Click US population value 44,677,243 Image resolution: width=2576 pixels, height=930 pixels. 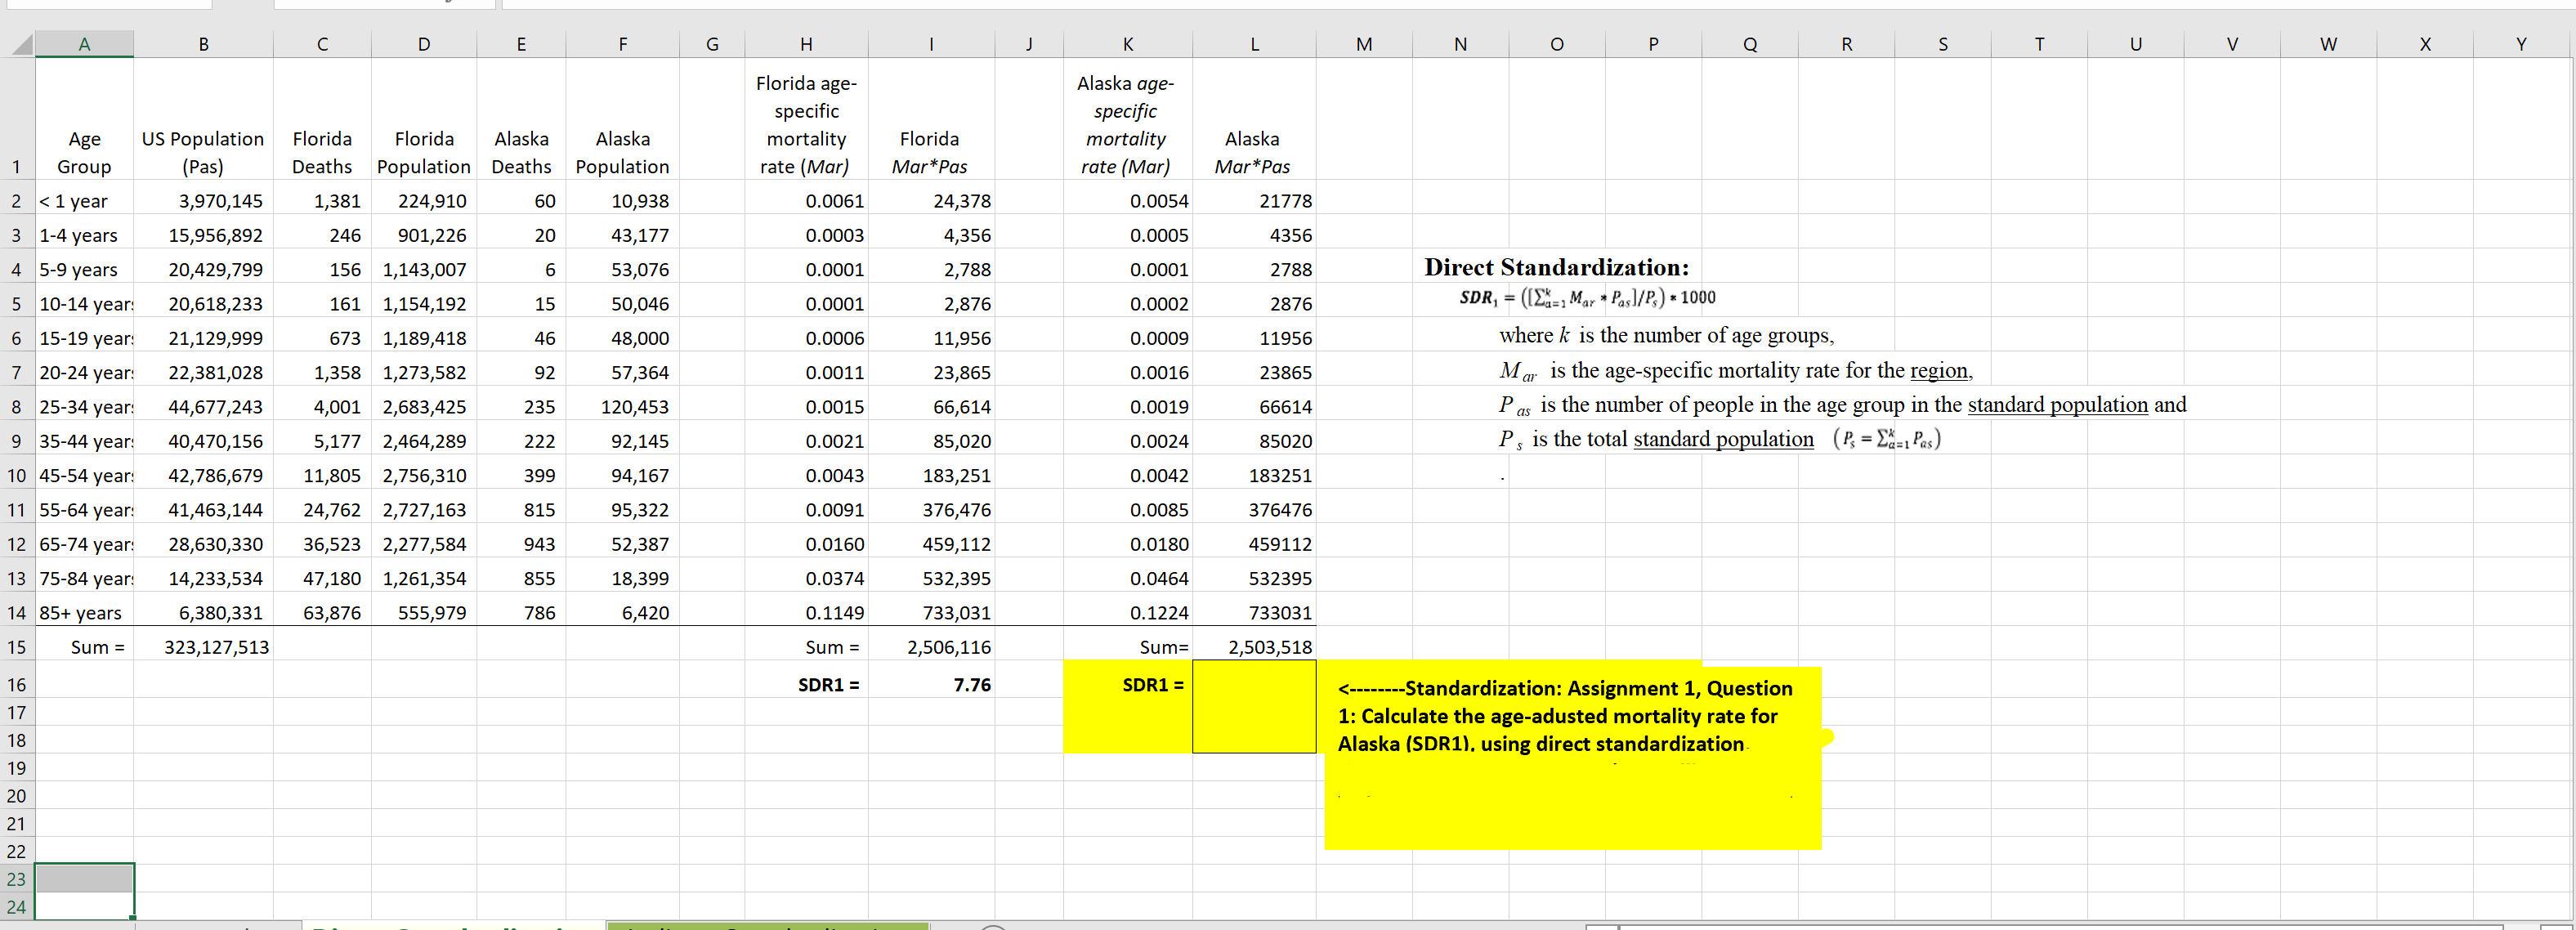click(203, 407)
